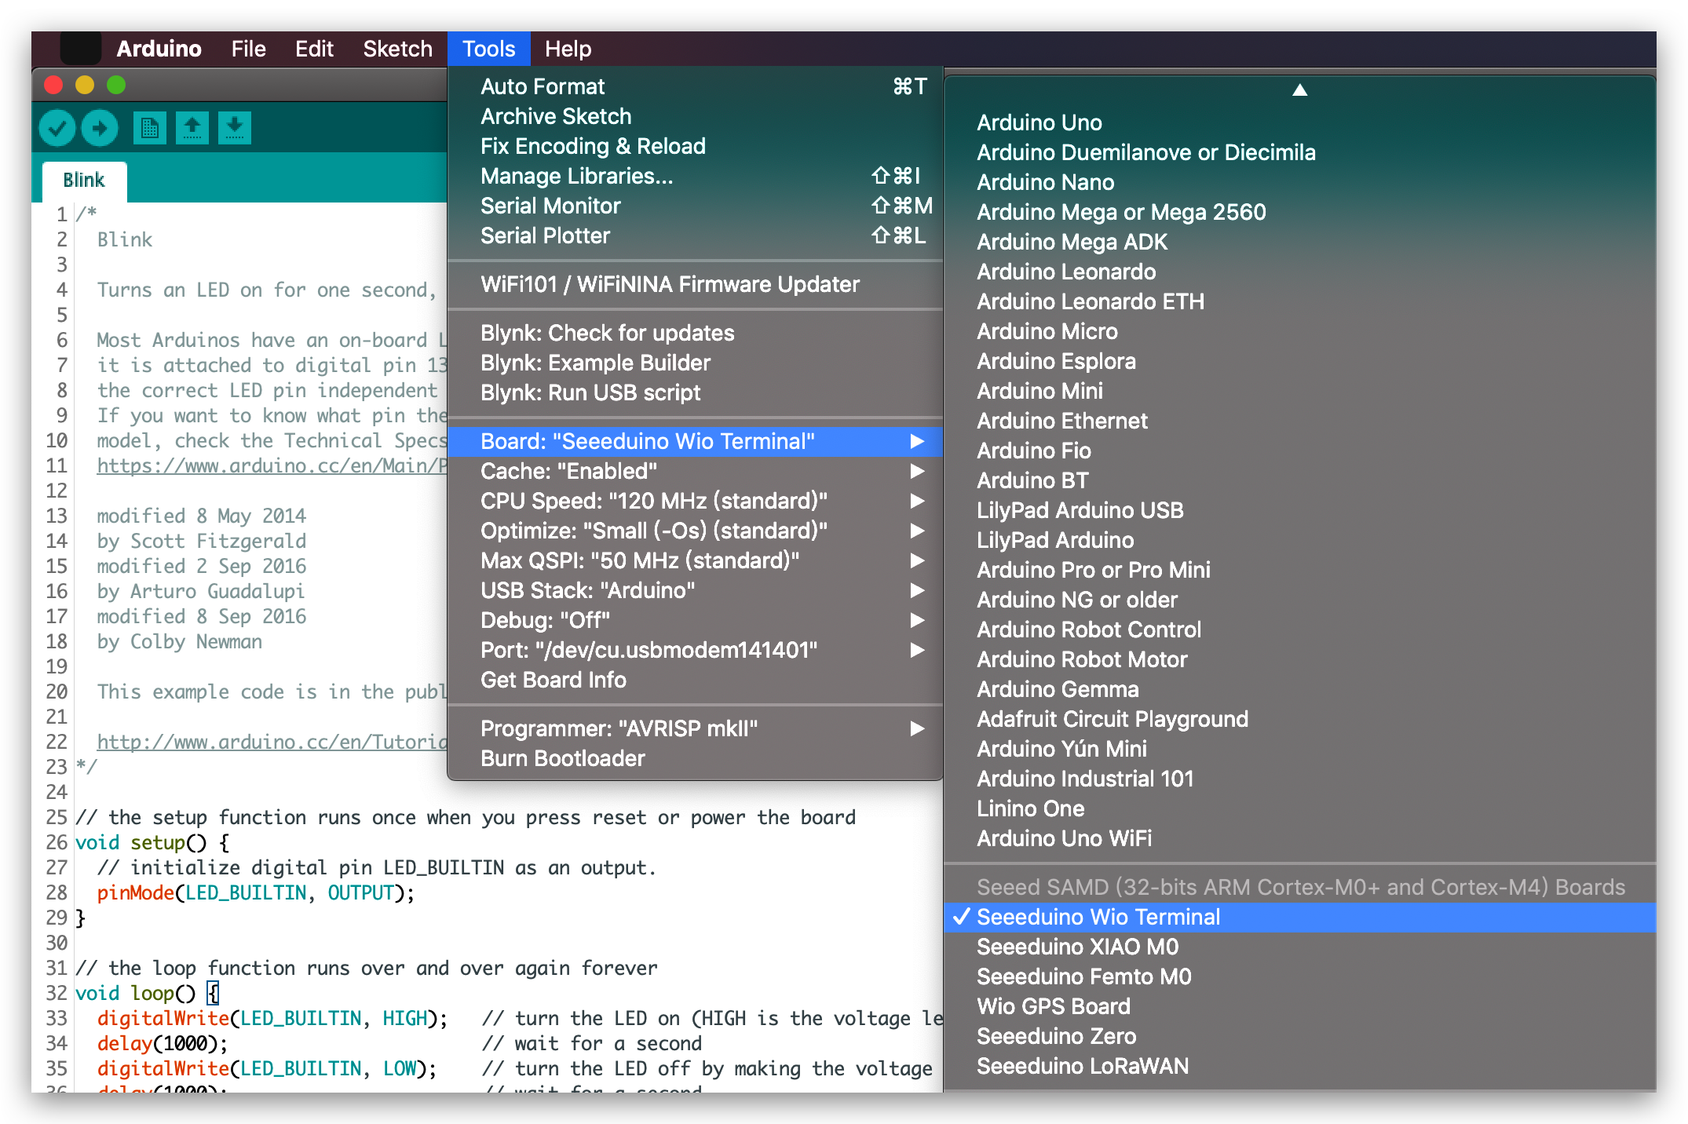The width and height of the screenshot is (1688, 1124).
Task: Select the Blink sketch tab
Action: (x=84, y=181)
